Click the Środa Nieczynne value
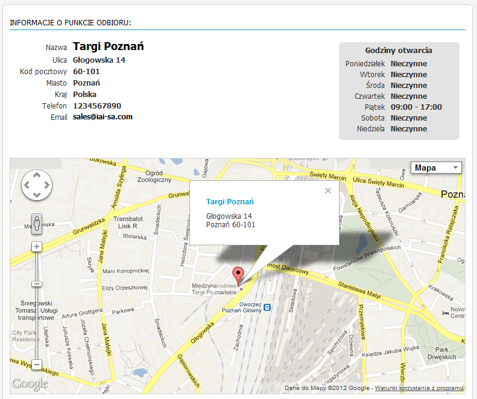Viewport: 477px width, 399px height. pyautogui.click(x=409, y=86)
